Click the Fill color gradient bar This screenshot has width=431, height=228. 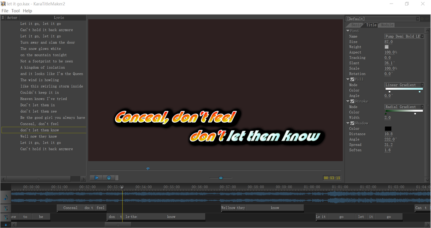404,89
